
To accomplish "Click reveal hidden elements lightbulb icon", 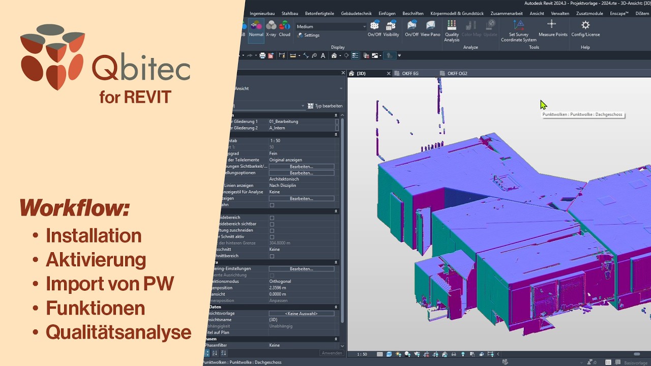I will click(x=463, y=354).
